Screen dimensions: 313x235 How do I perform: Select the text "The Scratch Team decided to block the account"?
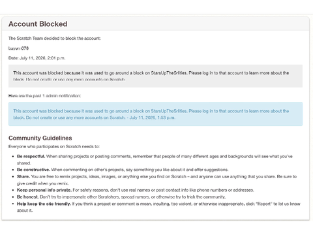tap(54, 39)
